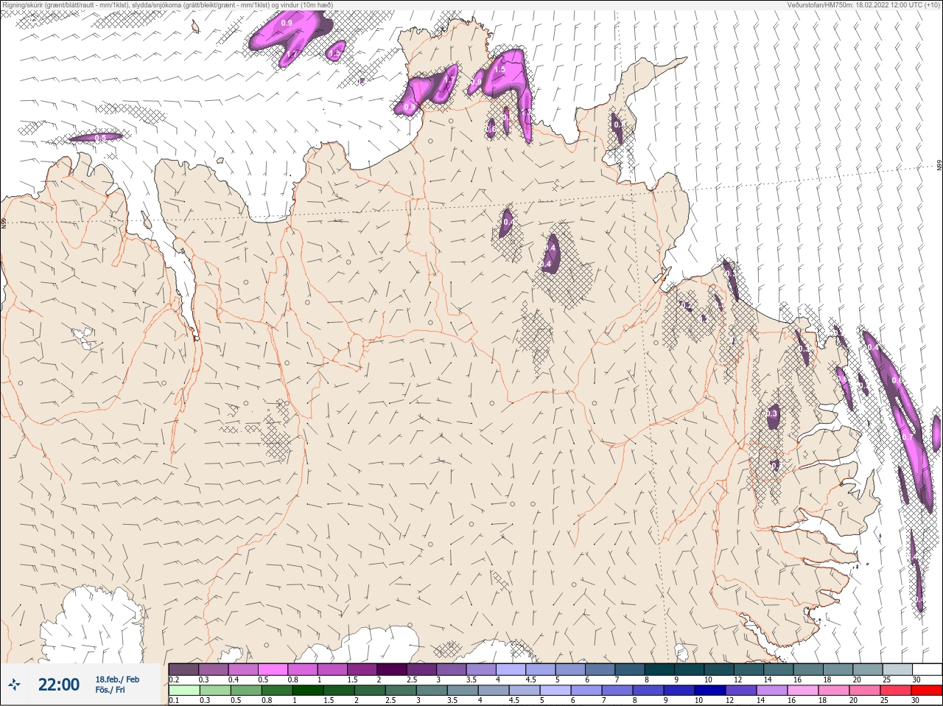The width and height of the screenshot is (943, 706).
Task: Click the 22:00 forecast time label
Action: (59, 685)
